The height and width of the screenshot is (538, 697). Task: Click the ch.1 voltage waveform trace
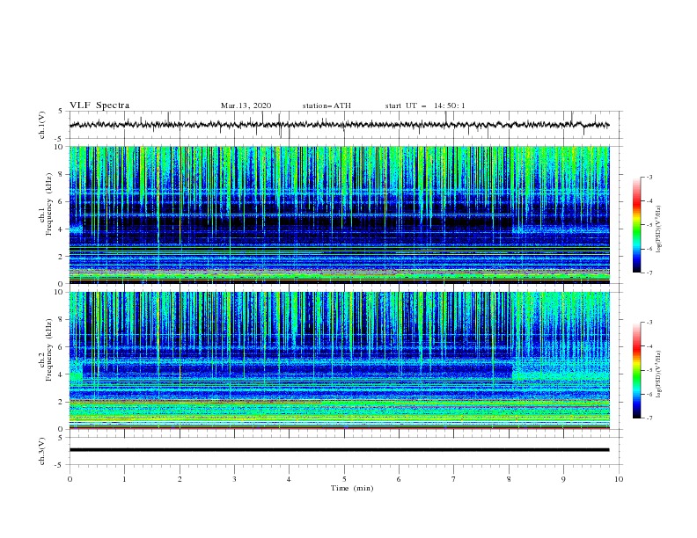(x=339, y=125)
